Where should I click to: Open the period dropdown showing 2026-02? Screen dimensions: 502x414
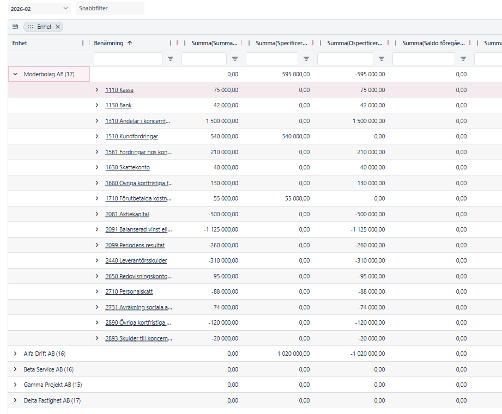pyautogui.click(x=40, y=8)
